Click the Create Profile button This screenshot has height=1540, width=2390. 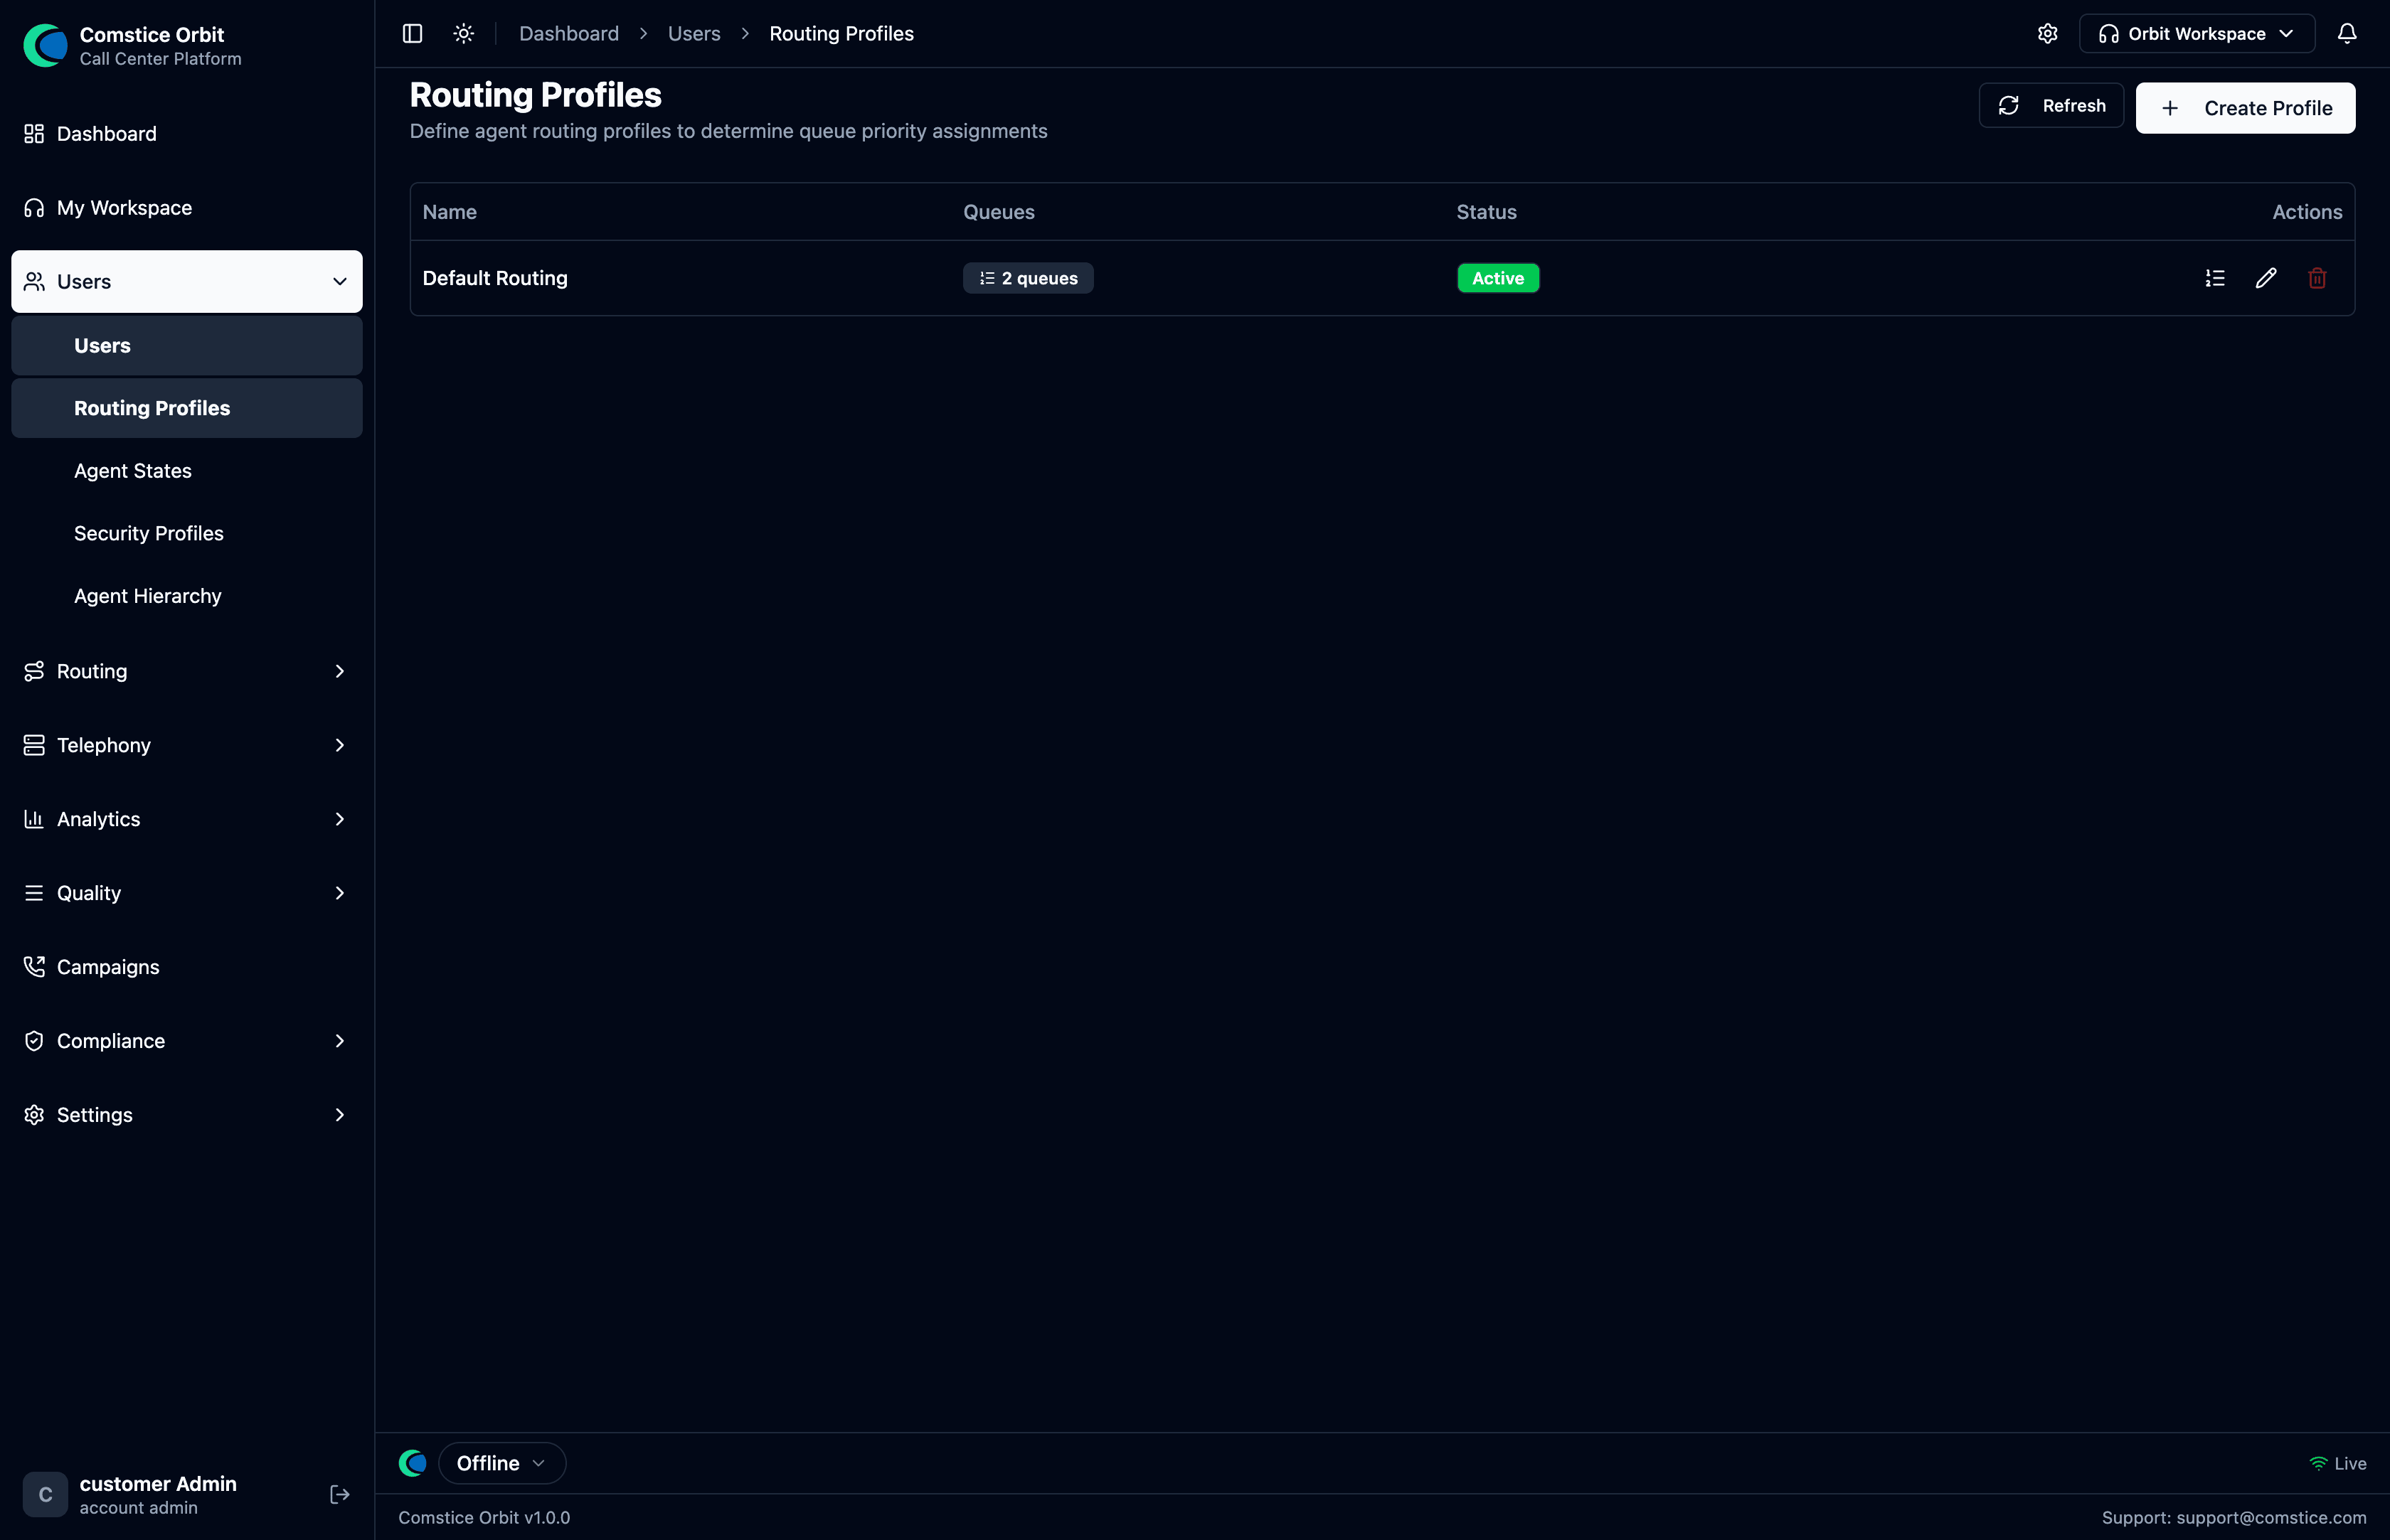click(x=2245, y=107)
